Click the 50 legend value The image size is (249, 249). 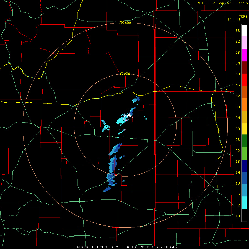(238, 74)
